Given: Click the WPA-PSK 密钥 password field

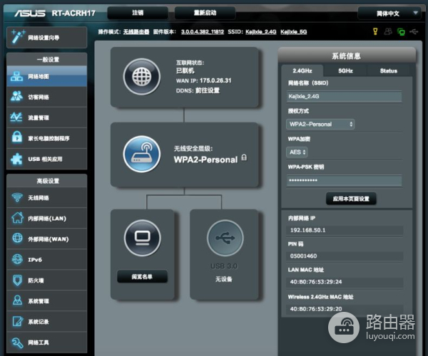Looking at the screenshot, I should (x=343, y=181).
